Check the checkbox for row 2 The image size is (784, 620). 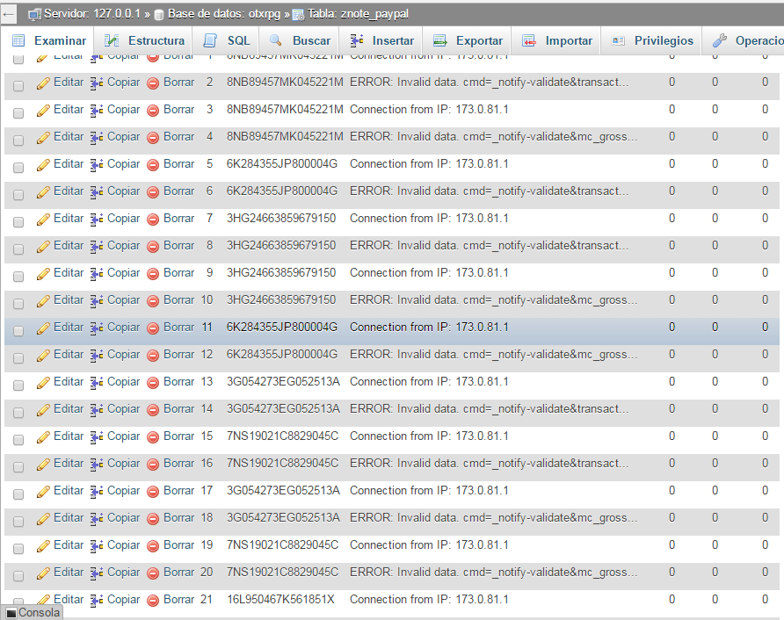click(18, 86)
